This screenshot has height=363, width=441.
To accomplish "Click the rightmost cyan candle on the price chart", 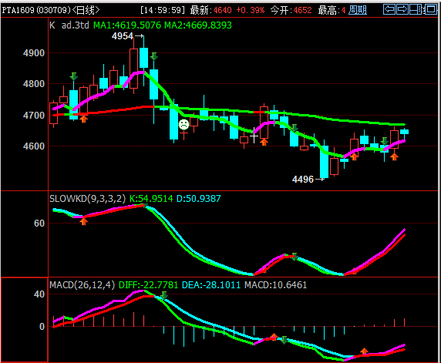I will tap(405, 132).
